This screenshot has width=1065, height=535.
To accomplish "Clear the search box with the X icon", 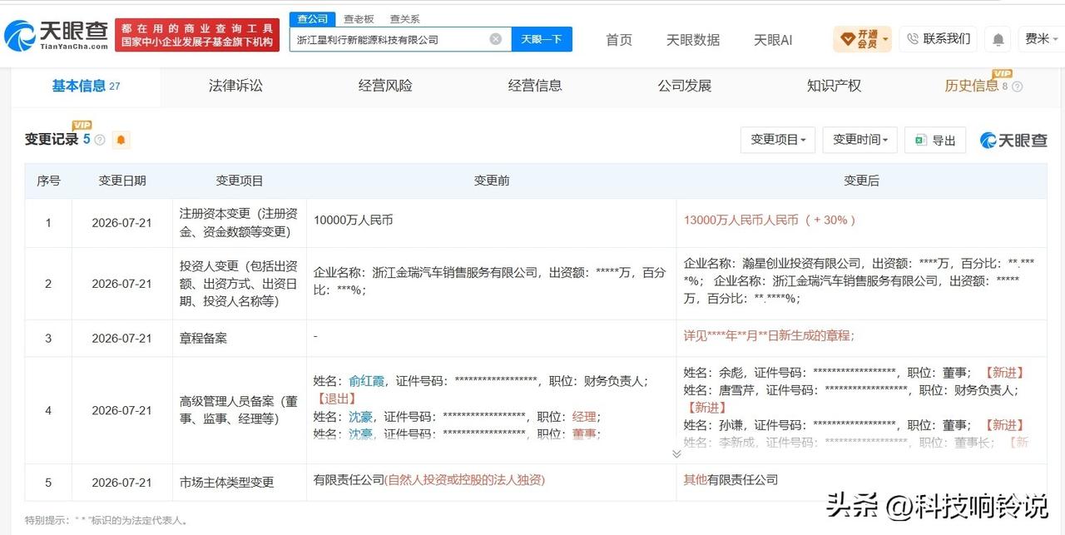I will (x=496, y=39).
